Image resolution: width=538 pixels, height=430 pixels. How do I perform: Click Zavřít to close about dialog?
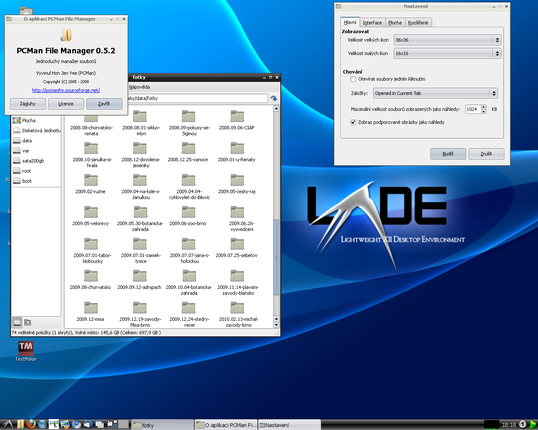[104, 104]
